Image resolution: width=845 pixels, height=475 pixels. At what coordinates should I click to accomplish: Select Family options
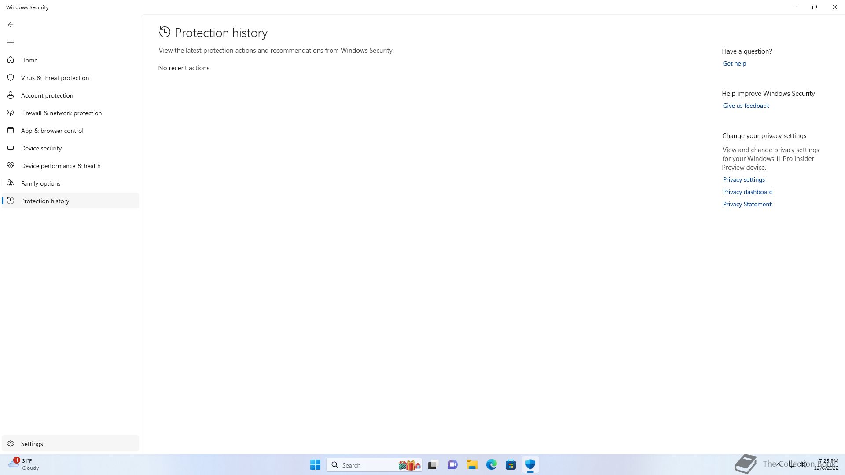(70, 183)
